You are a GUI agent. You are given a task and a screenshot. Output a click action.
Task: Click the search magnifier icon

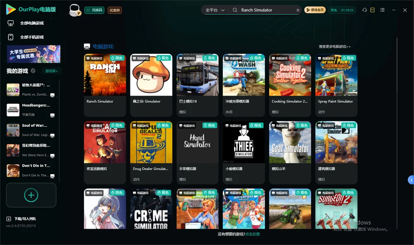point(235,10)
